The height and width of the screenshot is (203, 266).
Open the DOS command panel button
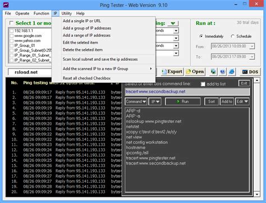pyautogui.click(x=250, y=71)
